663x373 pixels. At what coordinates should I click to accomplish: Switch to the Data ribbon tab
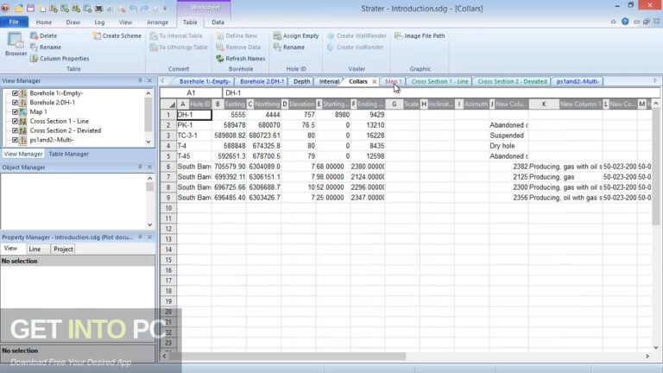(218, 22)
